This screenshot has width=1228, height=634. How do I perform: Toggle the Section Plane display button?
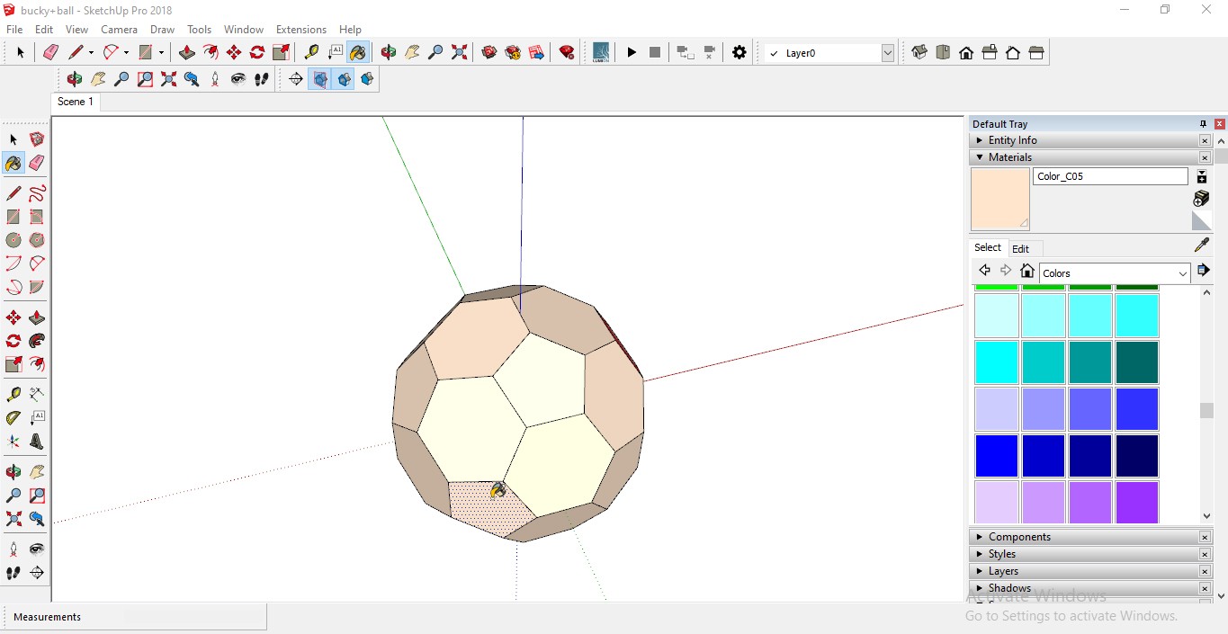point(320,79)
